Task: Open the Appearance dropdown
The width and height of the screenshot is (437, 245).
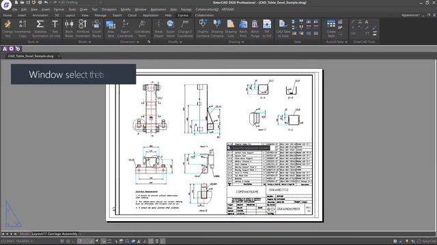Action: point(410,15)
